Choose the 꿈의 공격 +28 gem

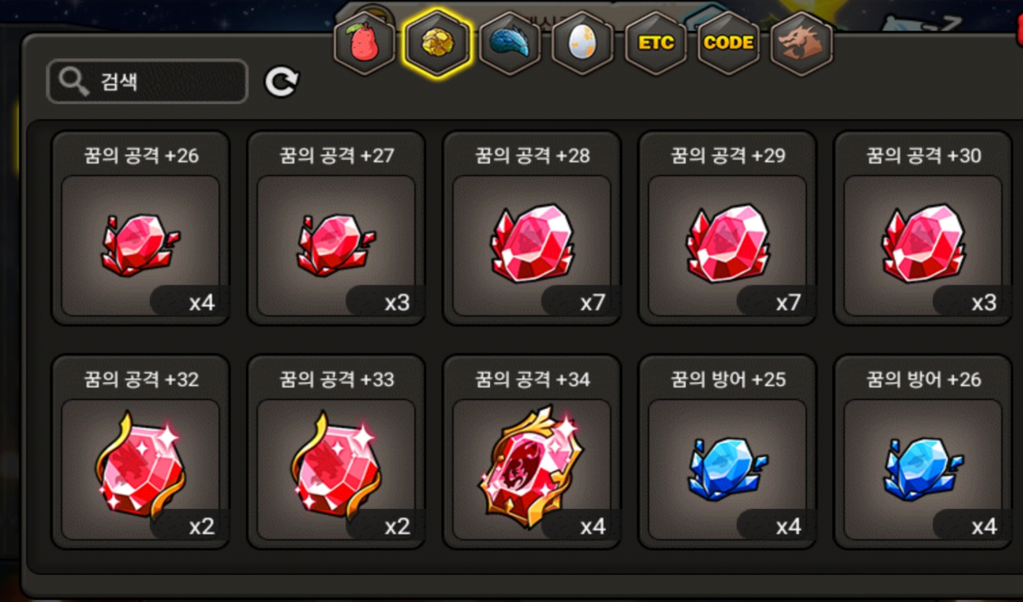coord(531,228)
